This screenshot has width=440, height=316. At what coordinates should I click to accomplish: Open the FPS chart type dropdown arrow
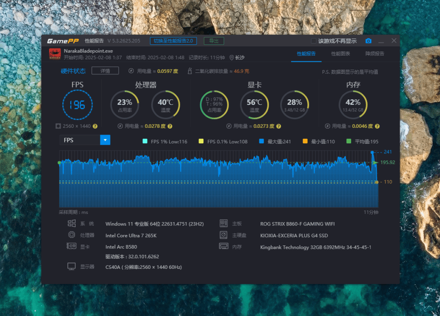pyautogui.click(x=105, y=140)
